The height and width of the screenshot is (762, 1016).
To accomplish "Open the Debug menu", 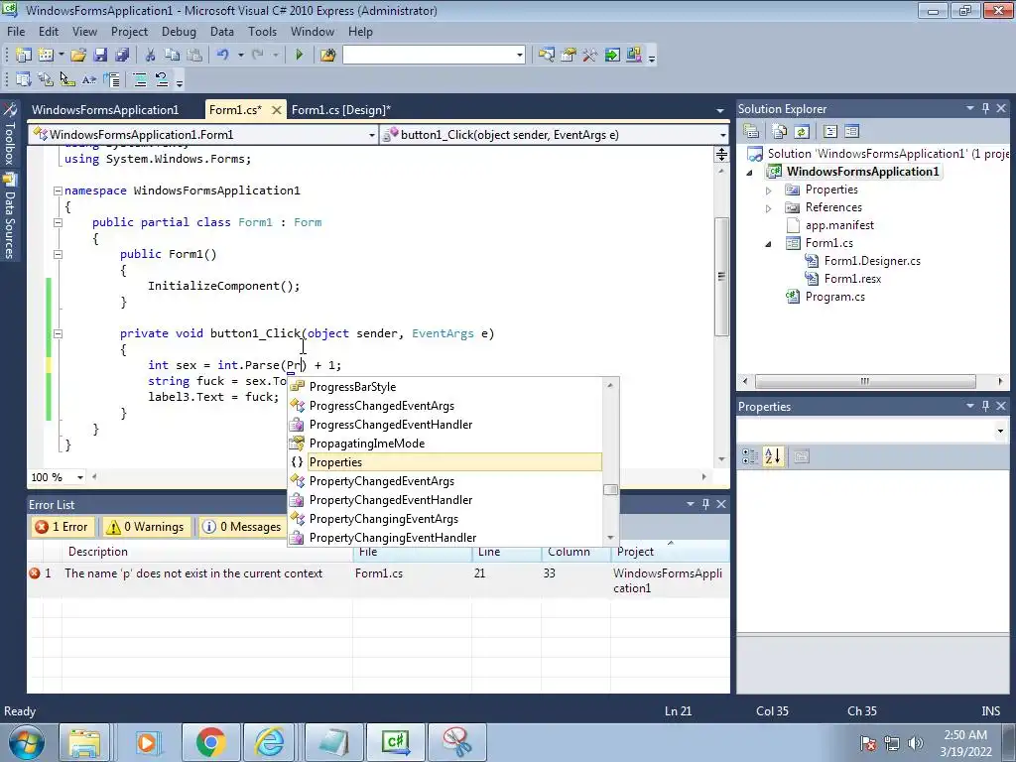I will pos(179,31).
